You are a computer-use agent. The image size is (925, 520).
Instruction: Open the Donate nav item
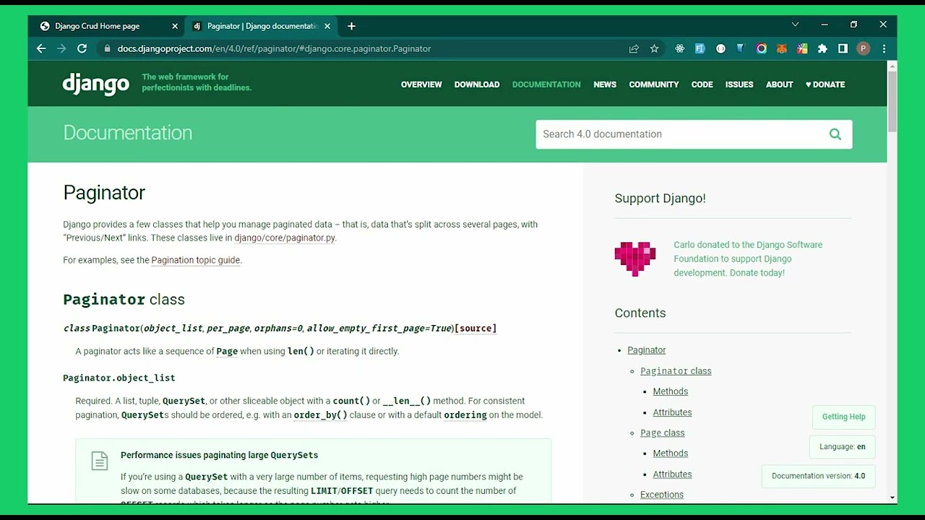pyautogui.click(x=825, y=84)
